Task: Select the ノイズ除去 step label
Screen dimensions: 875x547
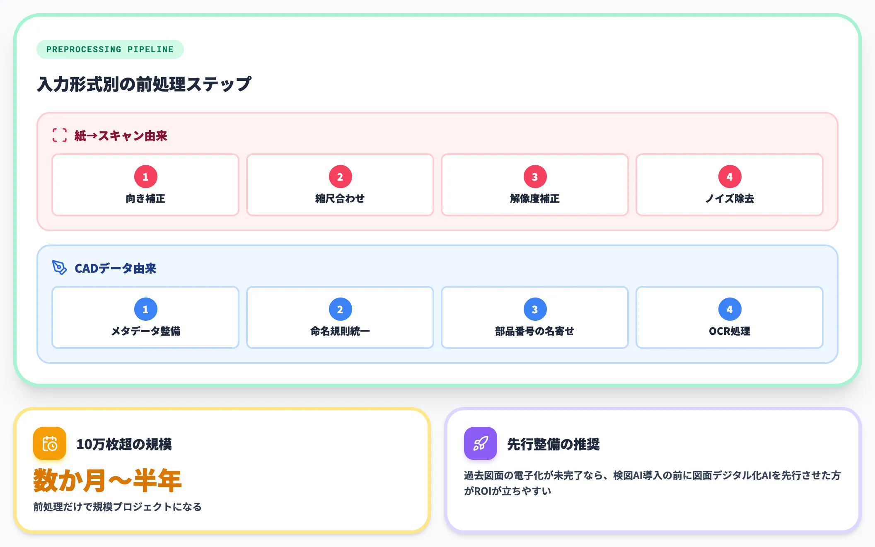Action: tap(730, 198)
